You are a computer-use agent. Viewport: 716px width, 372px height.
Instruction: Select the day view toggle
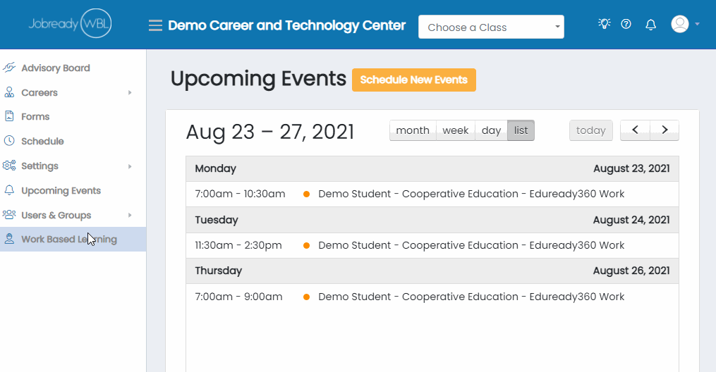(491, 130)
